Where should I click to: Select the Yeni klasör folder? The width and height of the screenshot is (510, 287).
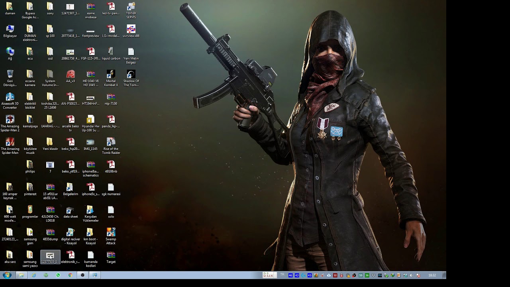[x=50, y=144]
